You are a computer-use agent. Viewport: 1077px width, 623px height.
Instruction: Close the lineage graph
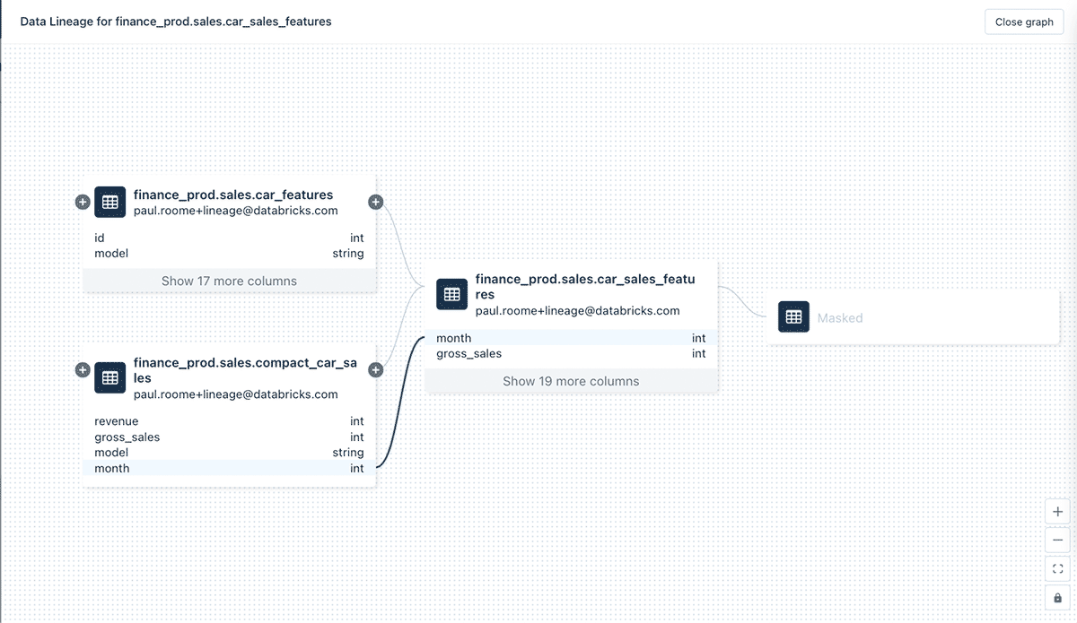(x=1024, y=22)
